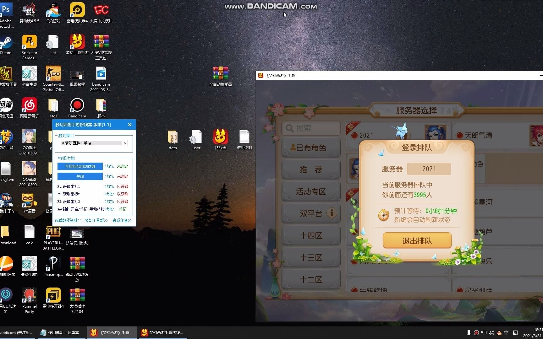Viewport: 543px width, 339px height.
Task: Open the cdk file icon
Action: (29, 235)
